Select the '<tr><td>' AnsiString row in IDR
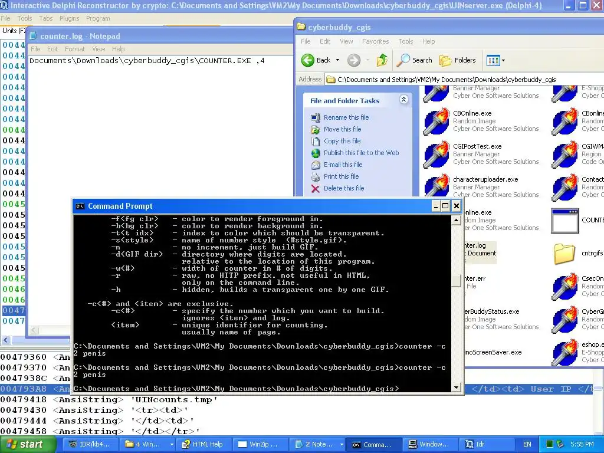 (94, 411)
